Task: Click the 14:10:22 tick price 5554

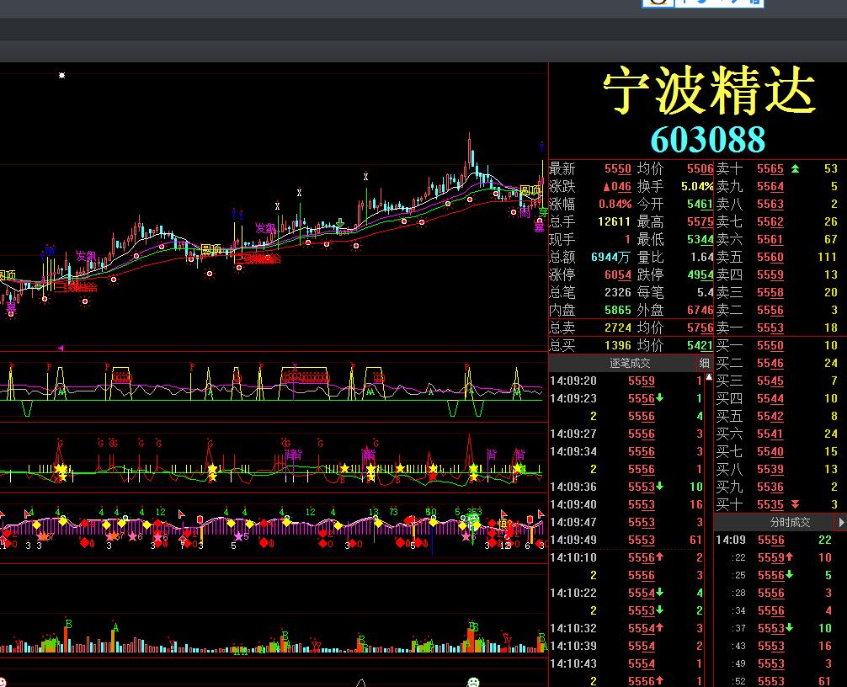Action: click(642, 593)
